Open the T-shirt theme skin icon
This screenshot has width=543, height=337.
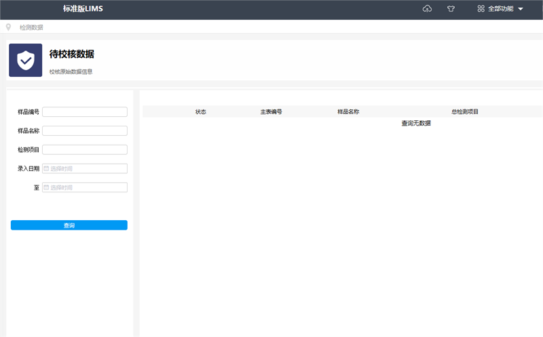pos(451,9)
